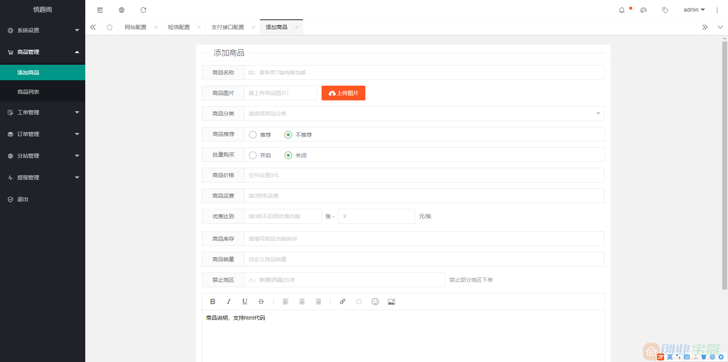This screenshot has height=362, width=728.
Task: Apply underline in the description editor
Action: coord(244,301)
